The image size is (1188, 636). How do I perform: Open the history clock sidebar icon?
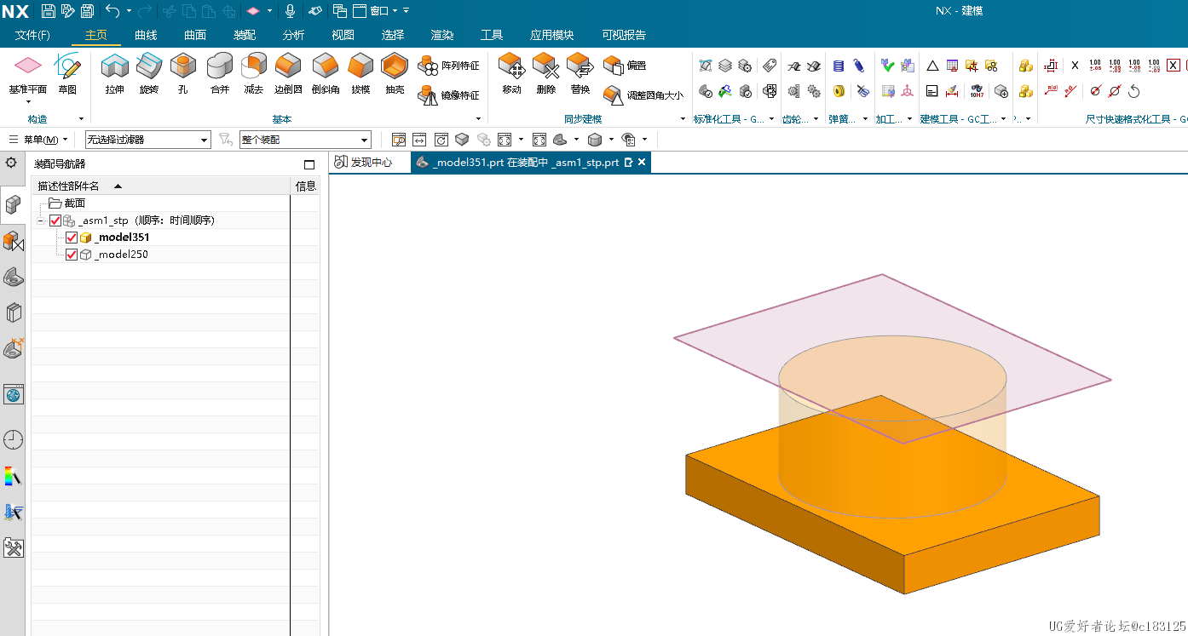(13, 440)
